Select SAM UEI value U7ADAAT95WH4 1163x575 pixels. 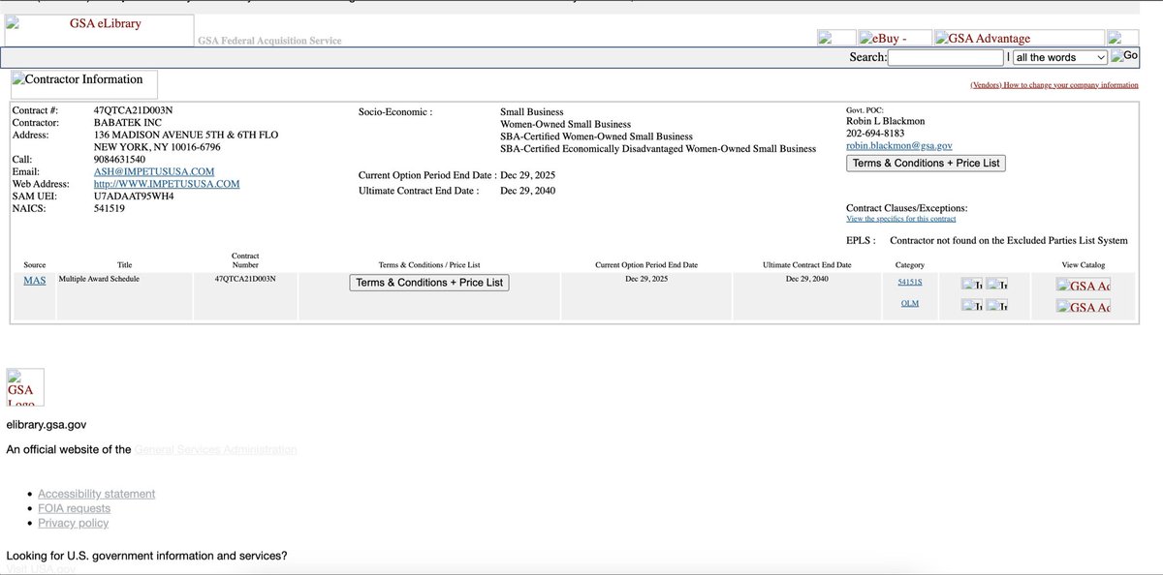click(x=134, y=197)
